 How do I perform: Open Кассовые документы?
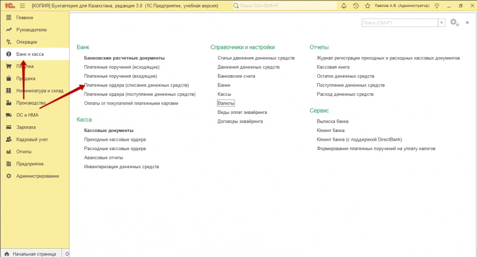tap(109, 131)
